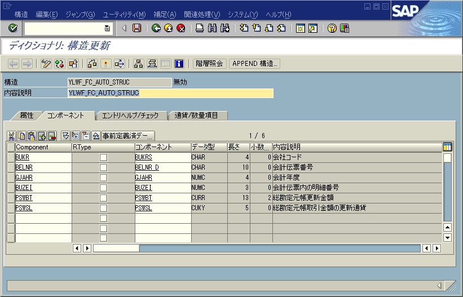463x297 pixels.
Task: Toggle RType checkbox for BUKR row
Action: click(x=103, y=157)
